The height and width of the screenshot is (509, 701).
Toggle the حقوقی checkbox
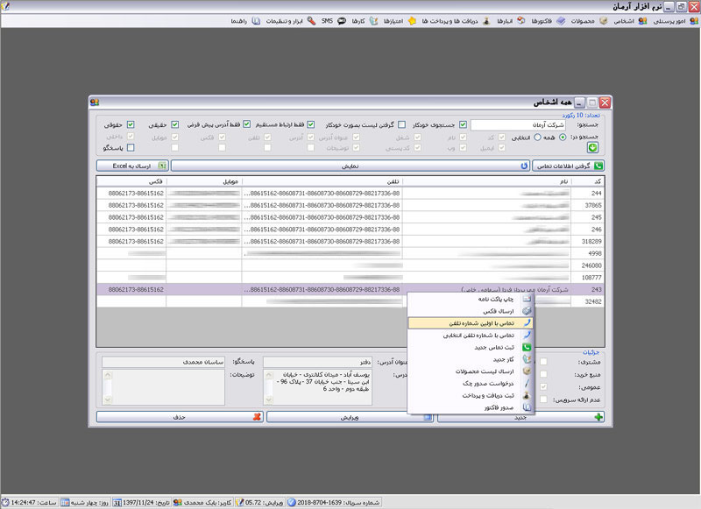(131, 124)
